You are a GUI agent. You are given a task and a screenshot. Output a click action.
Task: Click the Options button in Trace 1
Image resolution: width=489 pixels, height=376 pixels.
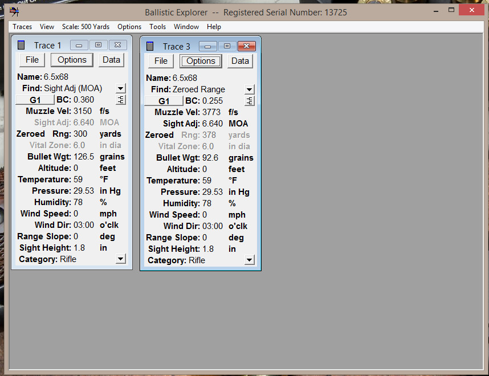tap(72, 60)
